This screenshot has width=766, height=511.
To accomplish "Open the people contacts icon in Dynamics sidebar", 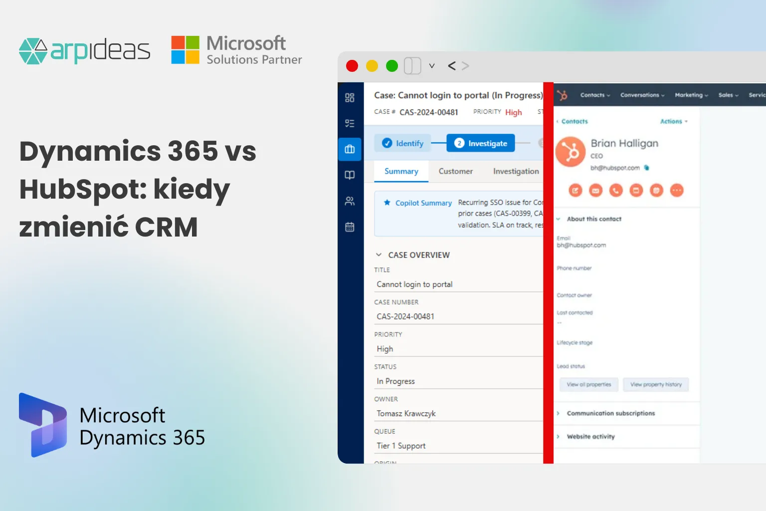I will (x=350, y=201).
